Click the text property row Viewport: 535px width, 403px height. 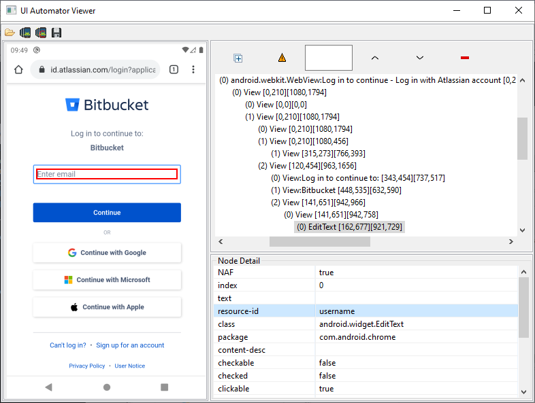[366, 298]
